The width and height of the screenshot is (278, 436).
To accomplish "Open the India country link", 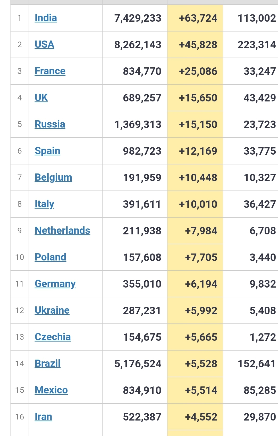I will [46, 18].
